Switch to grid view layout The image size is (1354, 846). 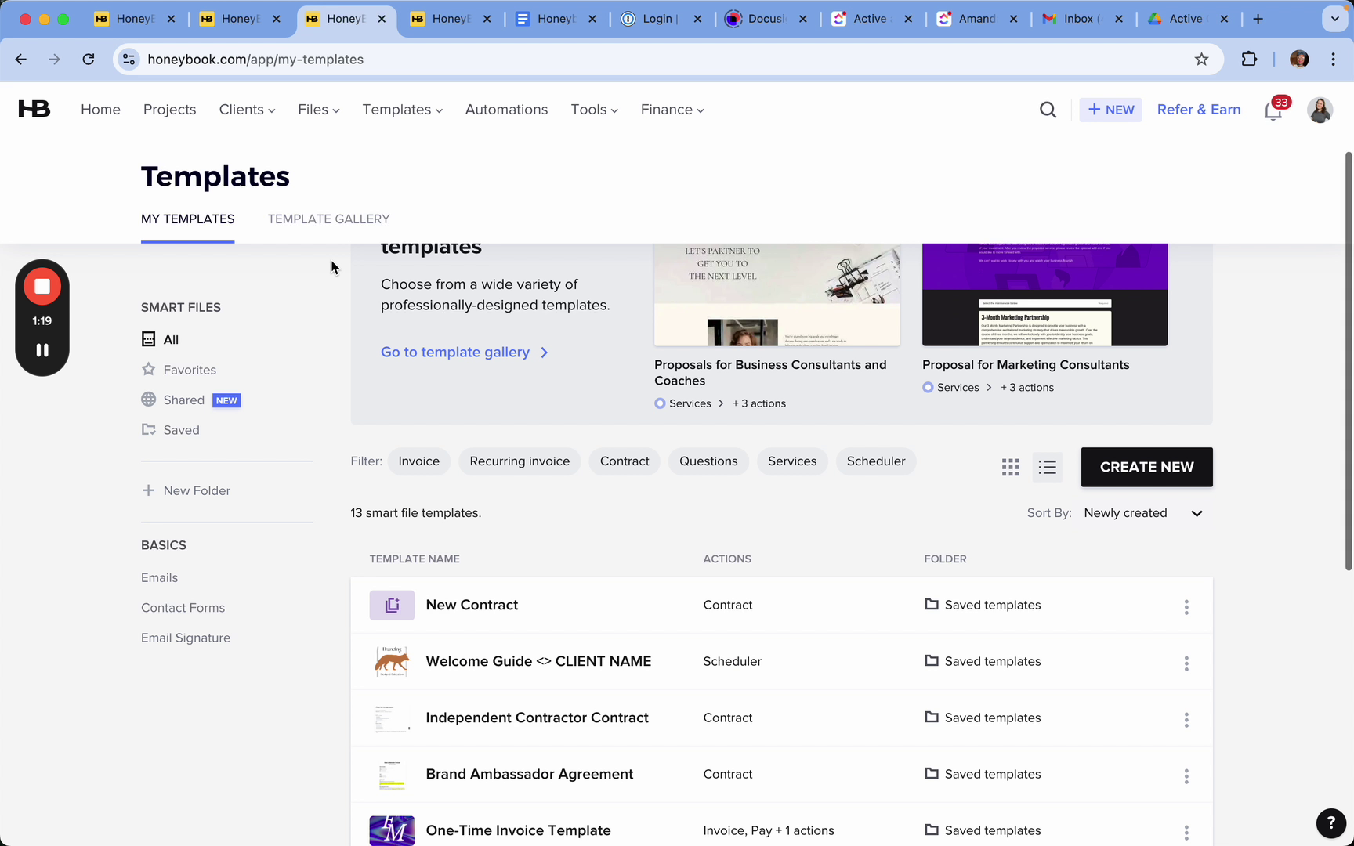1010,468
